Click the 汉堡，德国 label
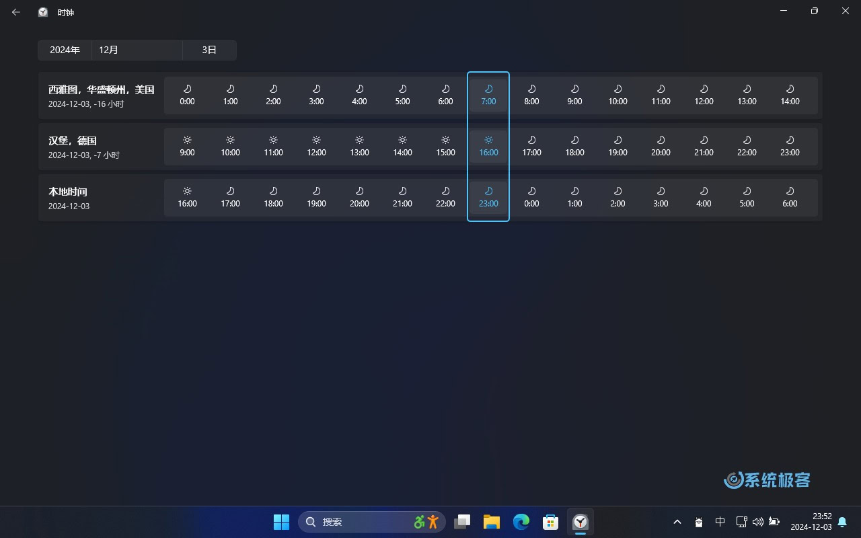Screen dimensions: 861x538 (x=73, y=141)
